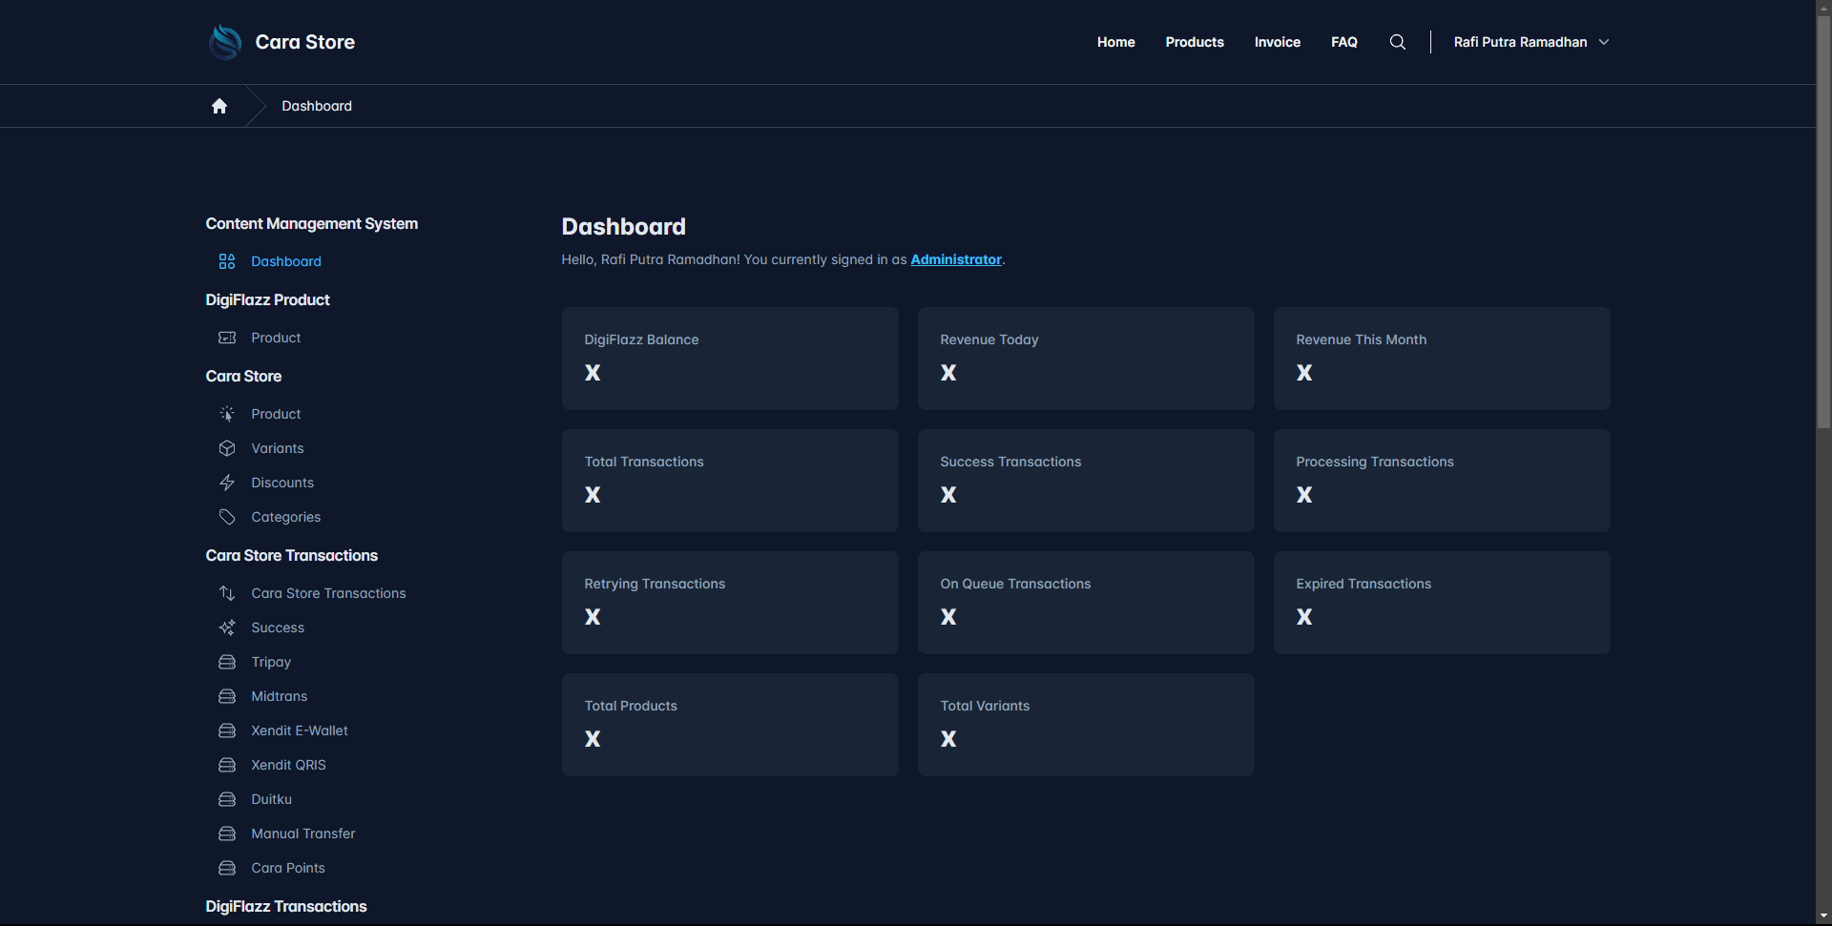Open the Midtrans sidebar link
This screenshot has width=1832, height=926.
[x=280, y=696]
